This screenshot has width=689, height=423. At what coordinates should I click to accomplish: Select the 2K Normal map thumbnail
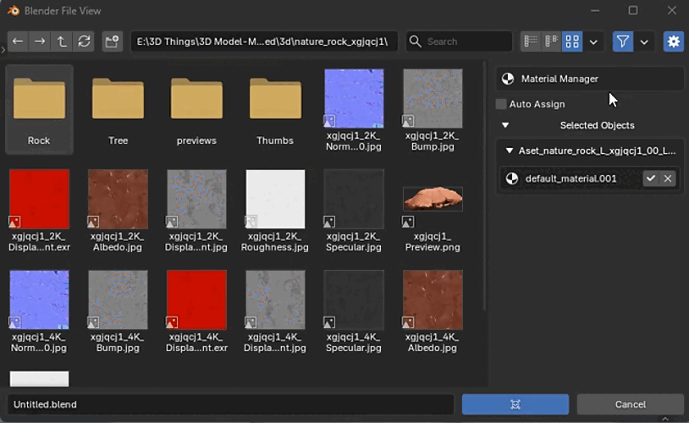pos(354,98)
